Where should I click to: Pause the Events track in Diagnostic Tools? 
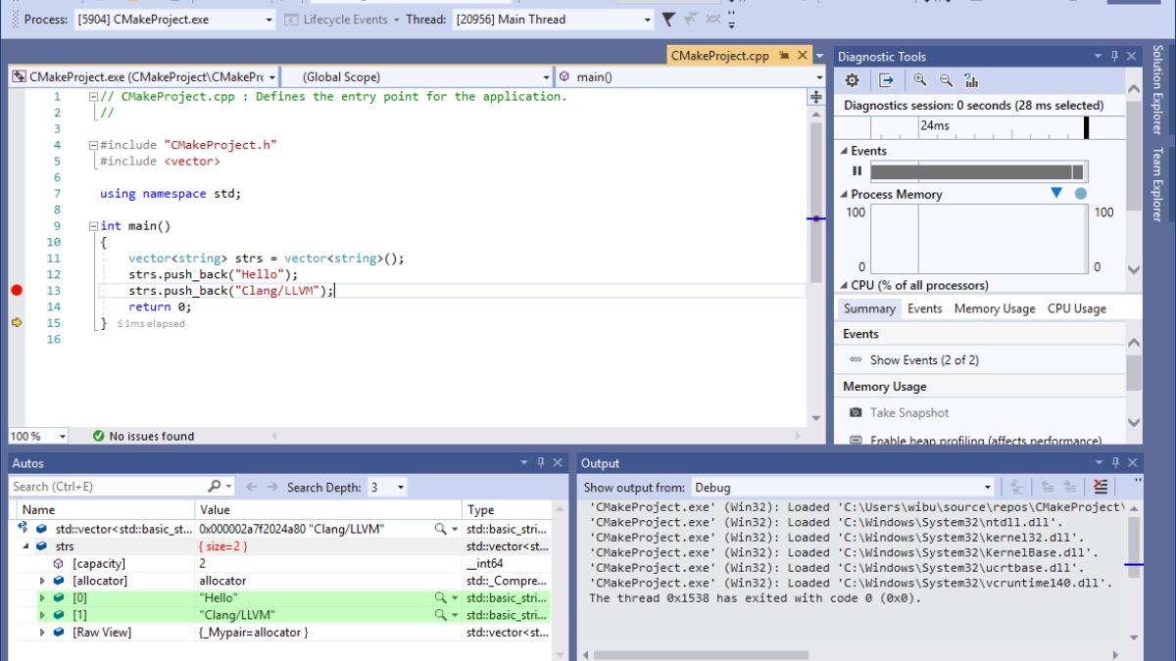coord(857,170)
